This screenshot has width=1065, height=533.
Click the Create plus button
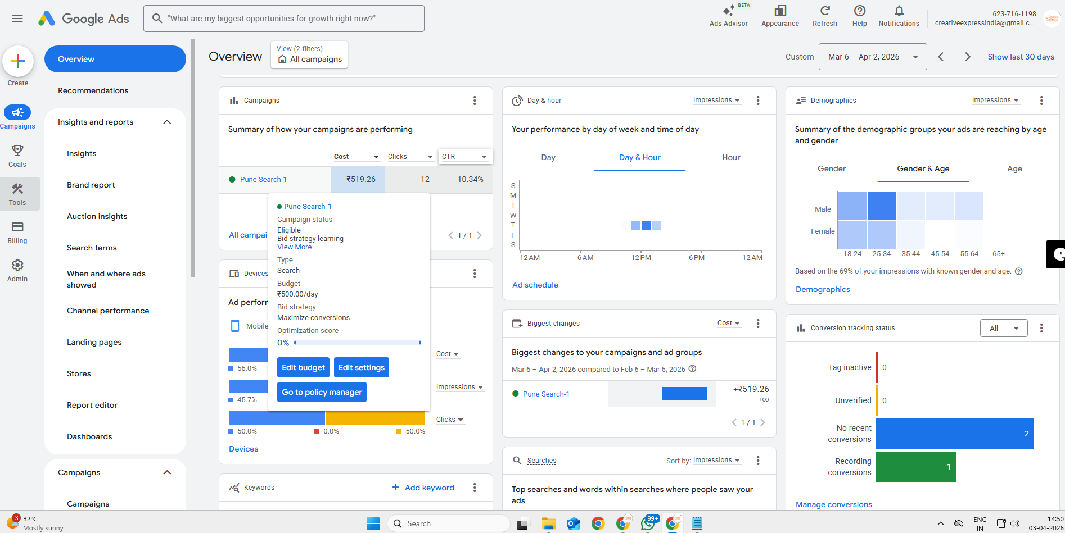point(18,61)
